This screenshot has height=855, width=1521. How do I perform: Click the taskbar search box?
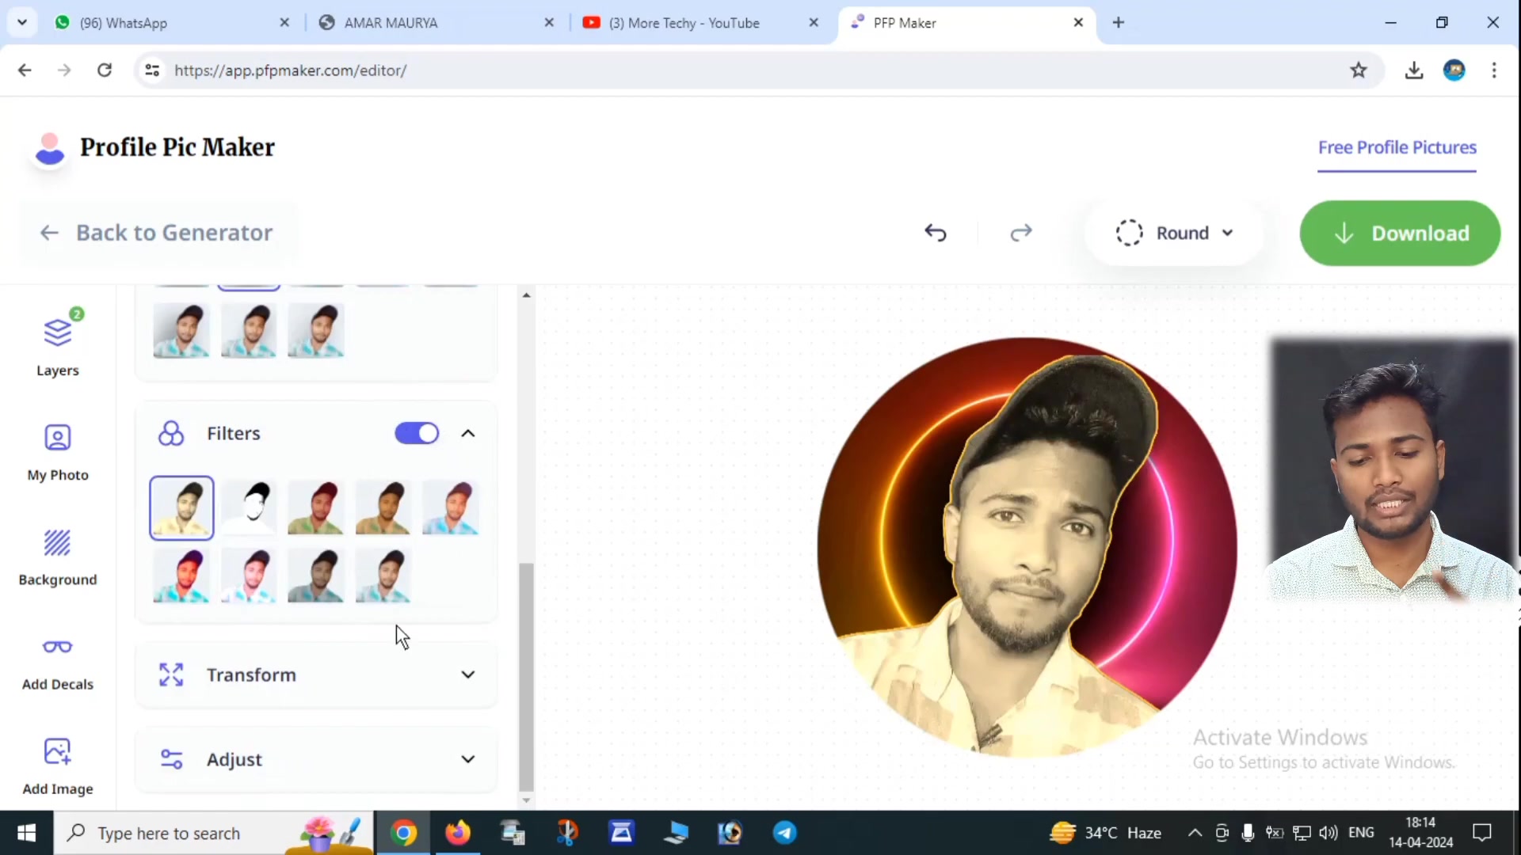point(214,833)
